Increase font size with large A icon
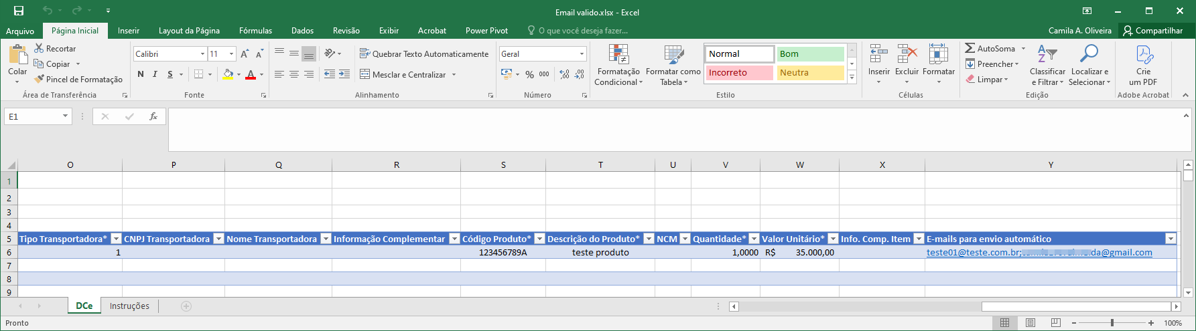 245,53
